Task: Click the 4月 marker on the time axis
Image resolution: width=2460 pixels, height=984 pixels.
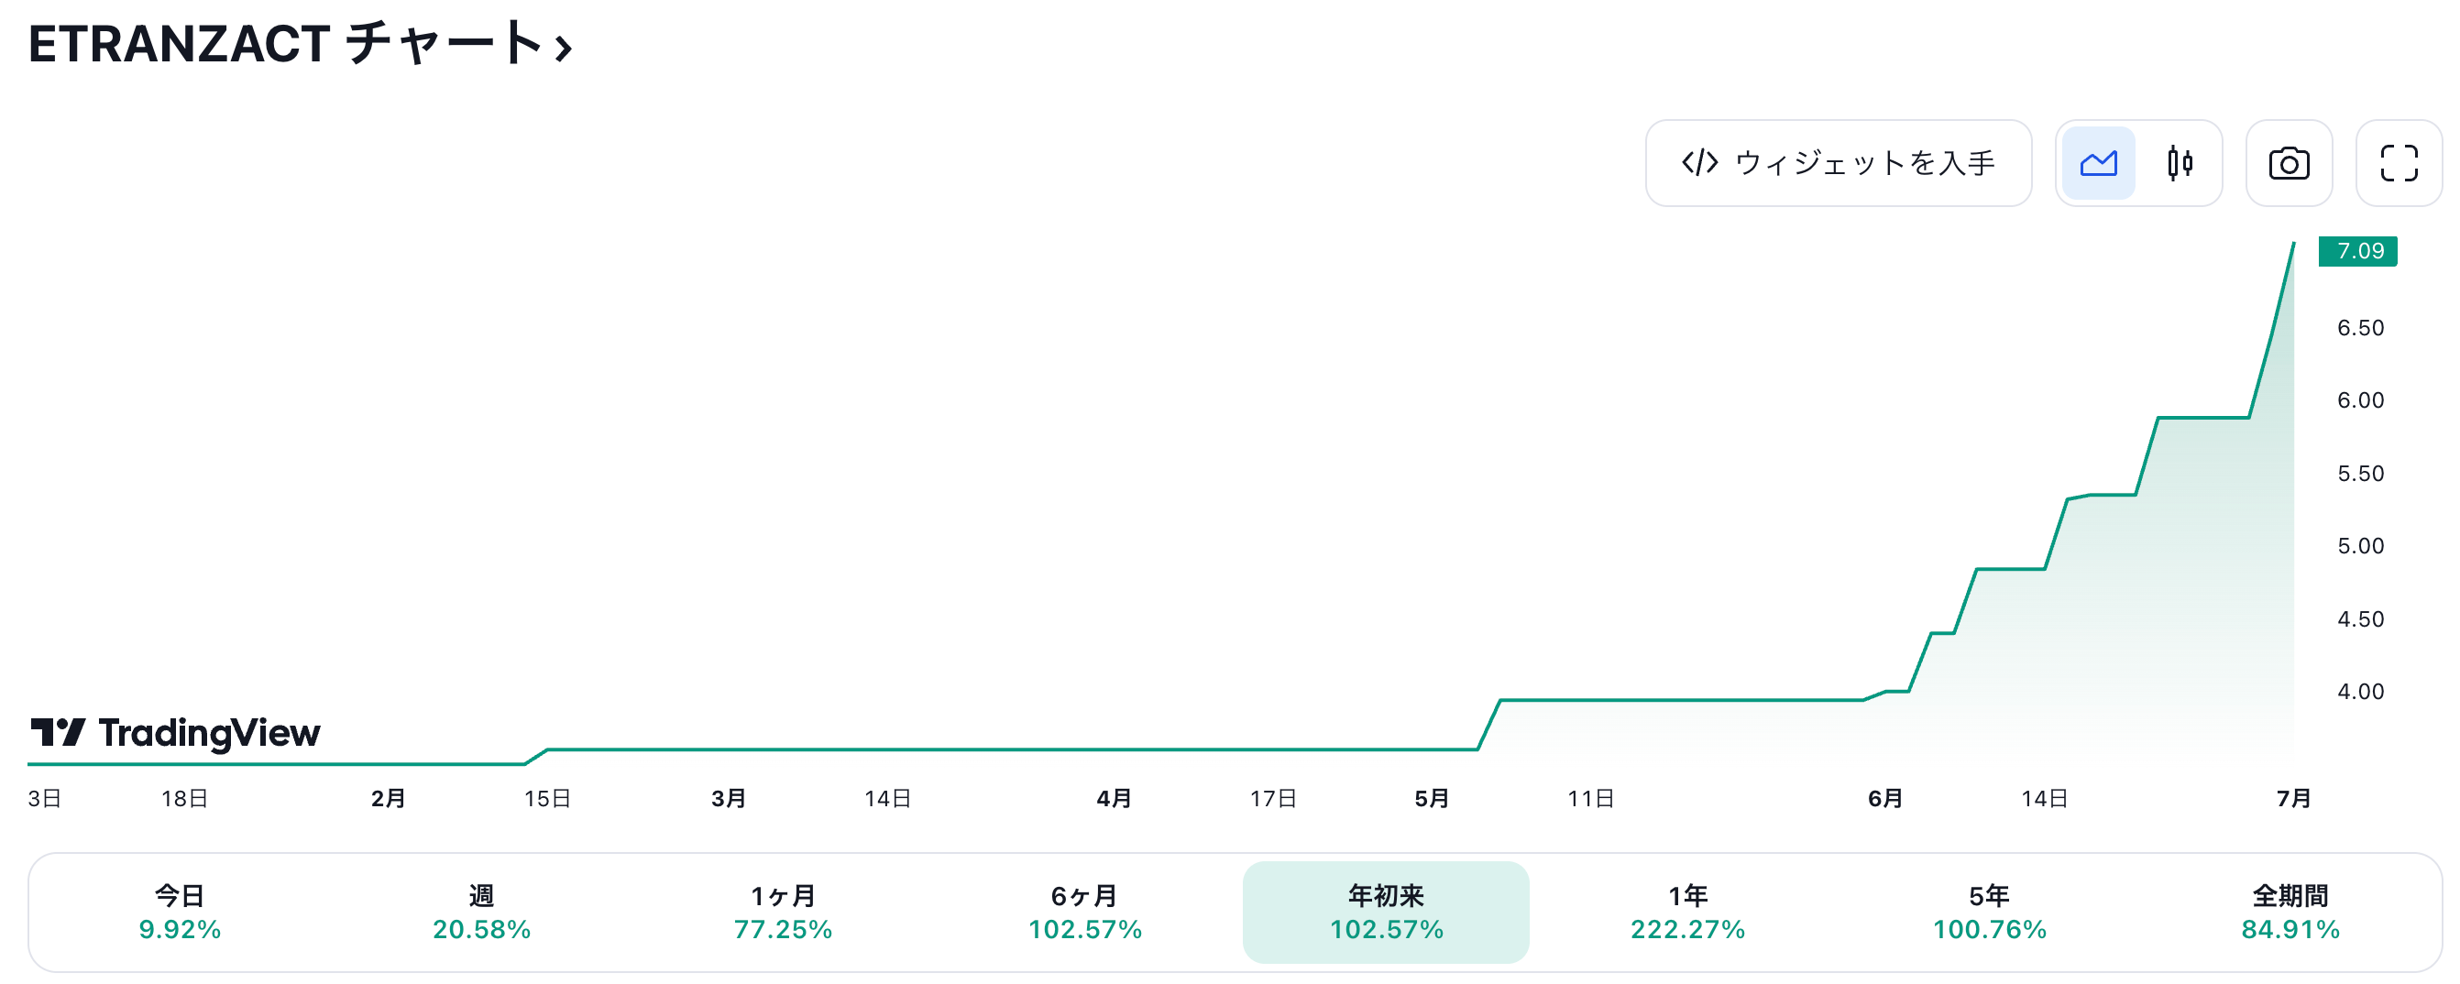Action: click(1114, 799)
